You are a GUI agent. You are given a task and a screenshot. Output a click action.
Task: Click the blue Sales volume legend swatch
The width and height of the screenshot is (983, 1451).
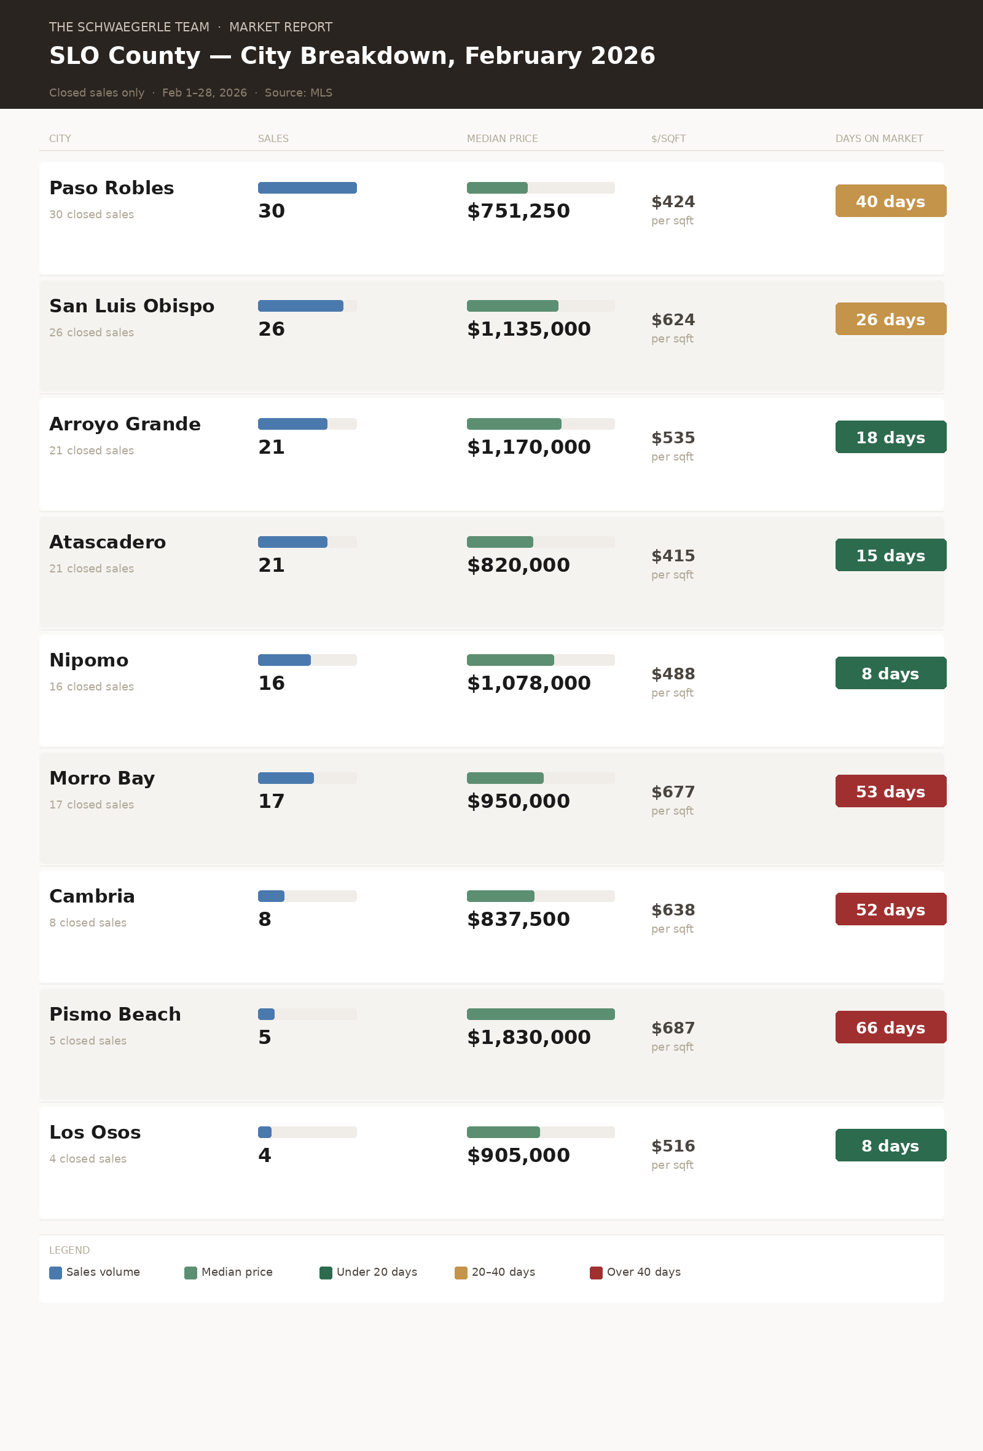(x=55, y=1273)
